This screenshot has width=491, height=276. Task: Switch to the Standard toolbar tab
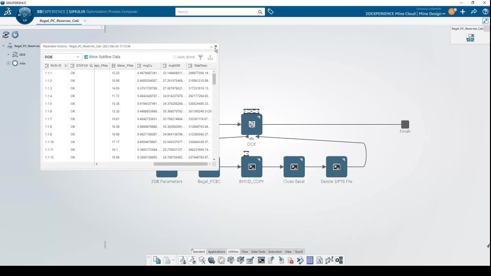tap(198, 251)
